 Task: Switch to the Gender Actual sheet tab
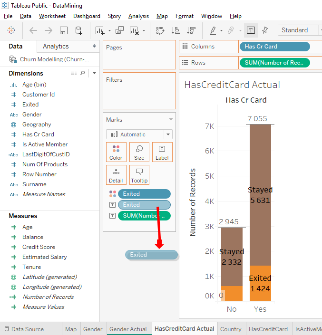click(128, 329)
